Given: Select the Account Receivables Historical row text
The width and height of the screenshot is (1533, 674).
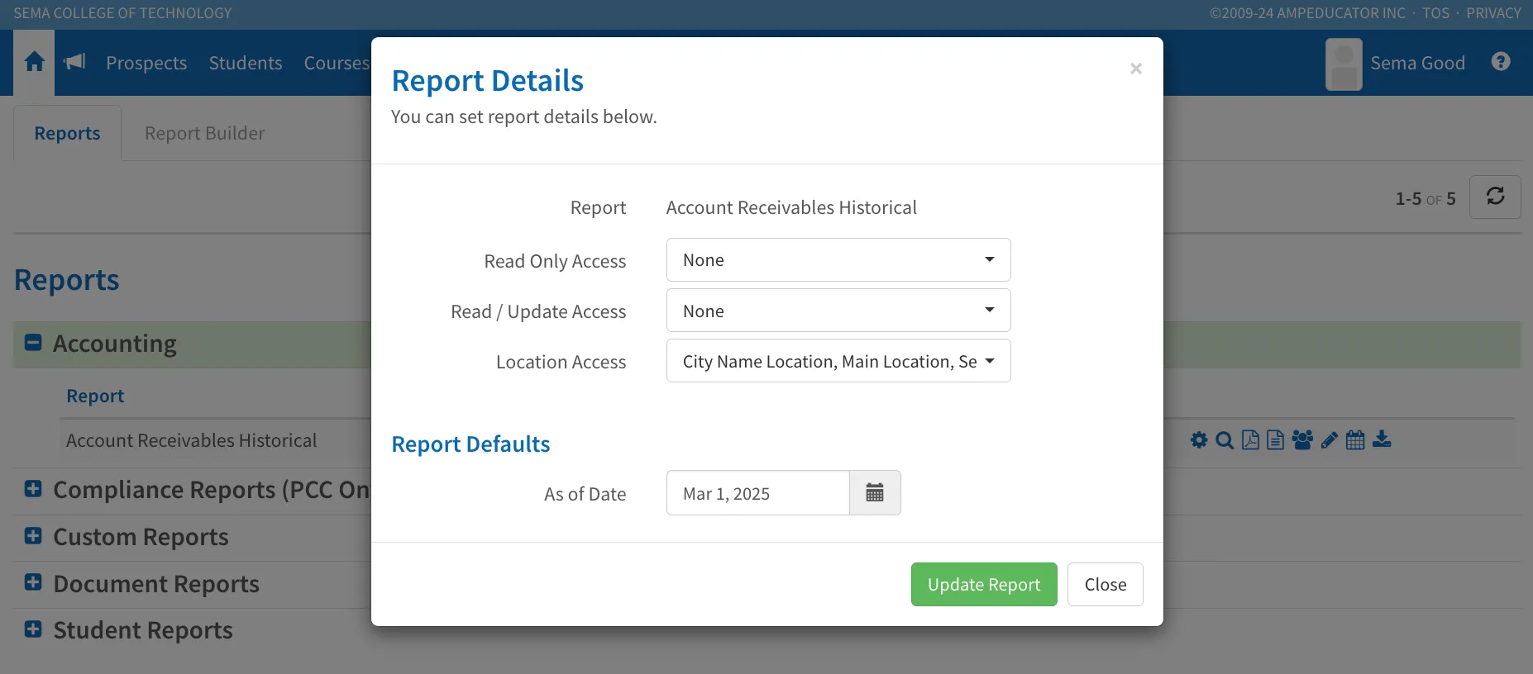Looking at the screenshot, I should (191, 440).
